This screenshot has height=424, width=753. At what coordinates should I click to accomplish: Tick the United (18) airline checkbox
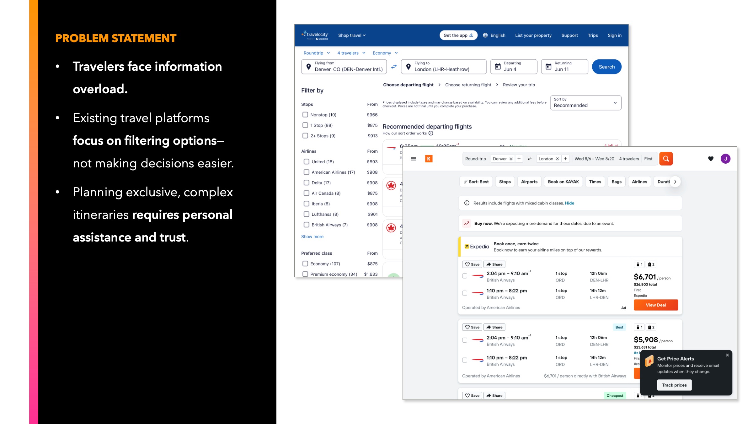click(x=306, y=162)
